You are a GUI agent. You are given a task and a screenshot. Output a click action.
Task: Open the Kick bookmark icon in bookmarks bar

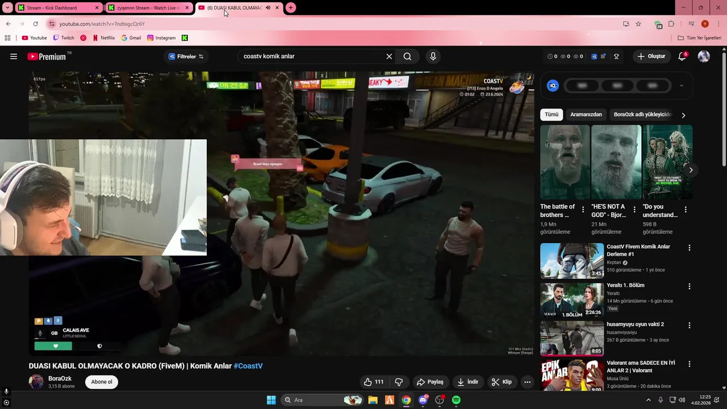[x=185, y=38]
